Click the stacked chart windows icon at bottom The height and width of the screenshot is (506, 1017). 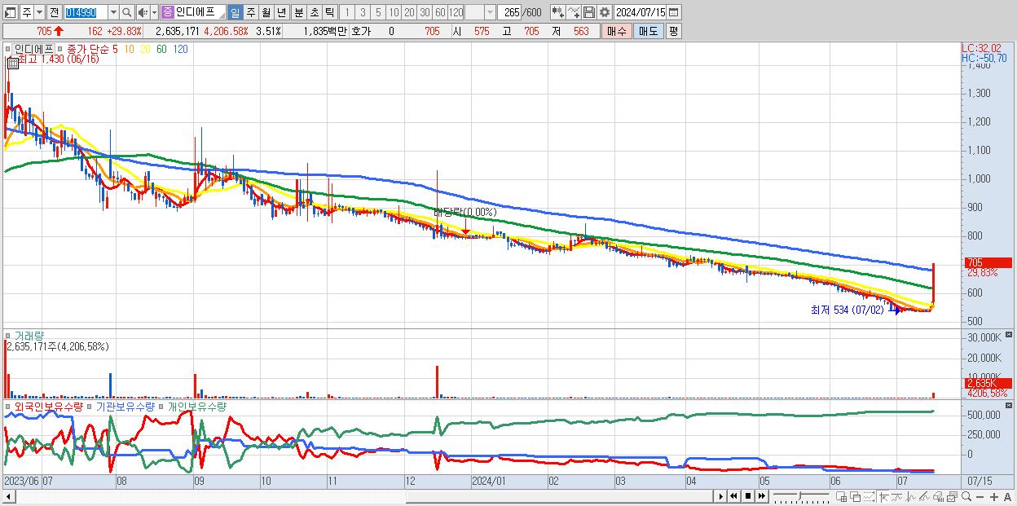pos(952,496)
